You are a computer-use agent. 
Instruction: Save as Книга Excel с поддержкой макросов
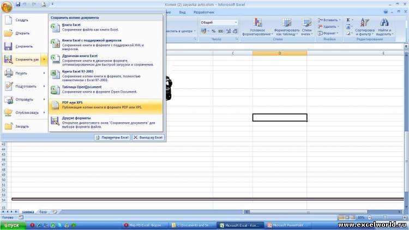click(106, 45)
